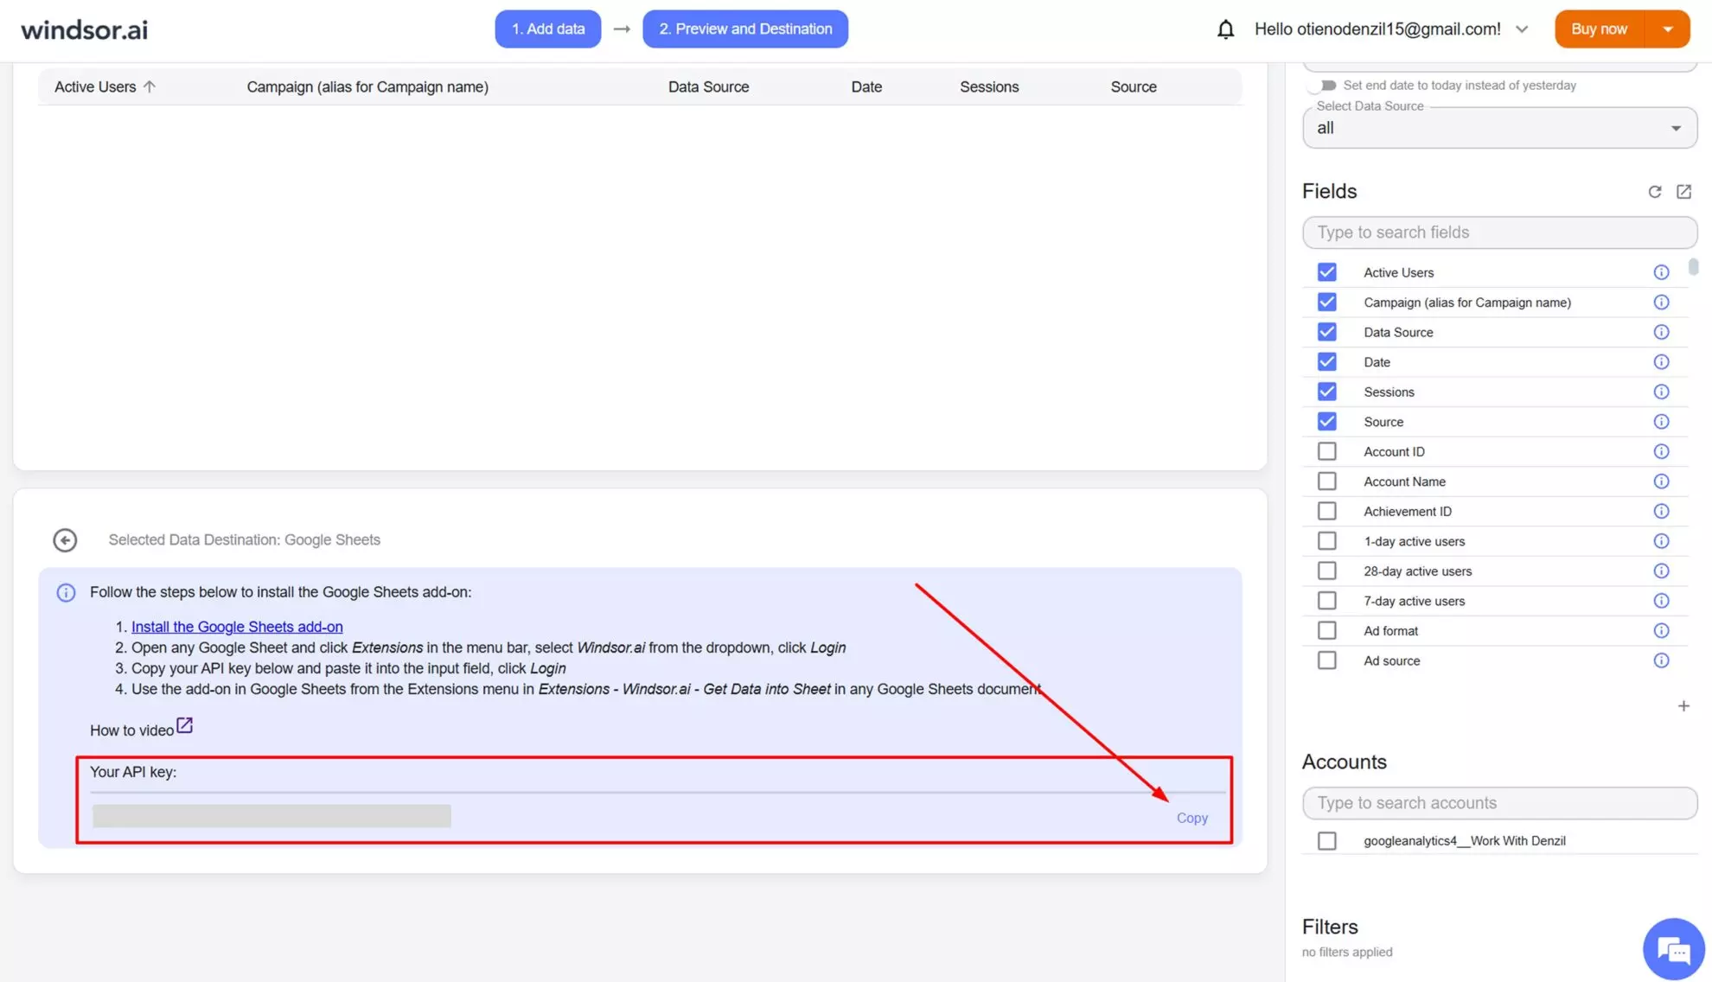Click the info icon for Achievement ID
This screenshot has width=1712, height=982.
click(1661, 511)
